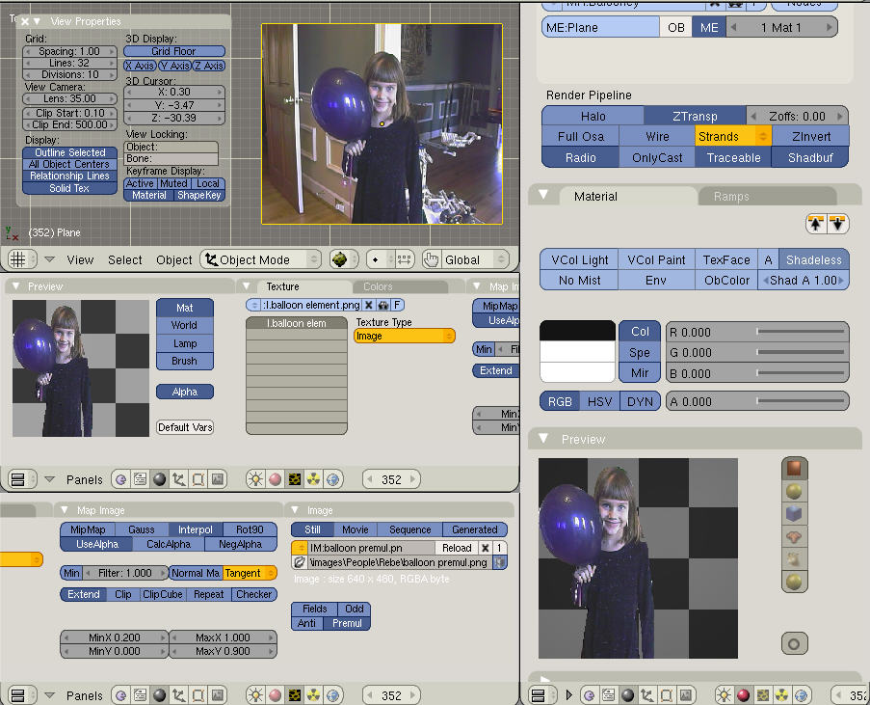Click the Reload image button
This screenshot has width=870, height=705.
pyautogui.click(x=457, y=548)
